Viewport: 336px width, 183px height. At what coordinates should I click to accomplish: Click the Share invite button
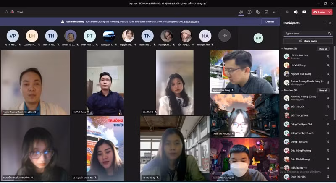click(308, 41)
